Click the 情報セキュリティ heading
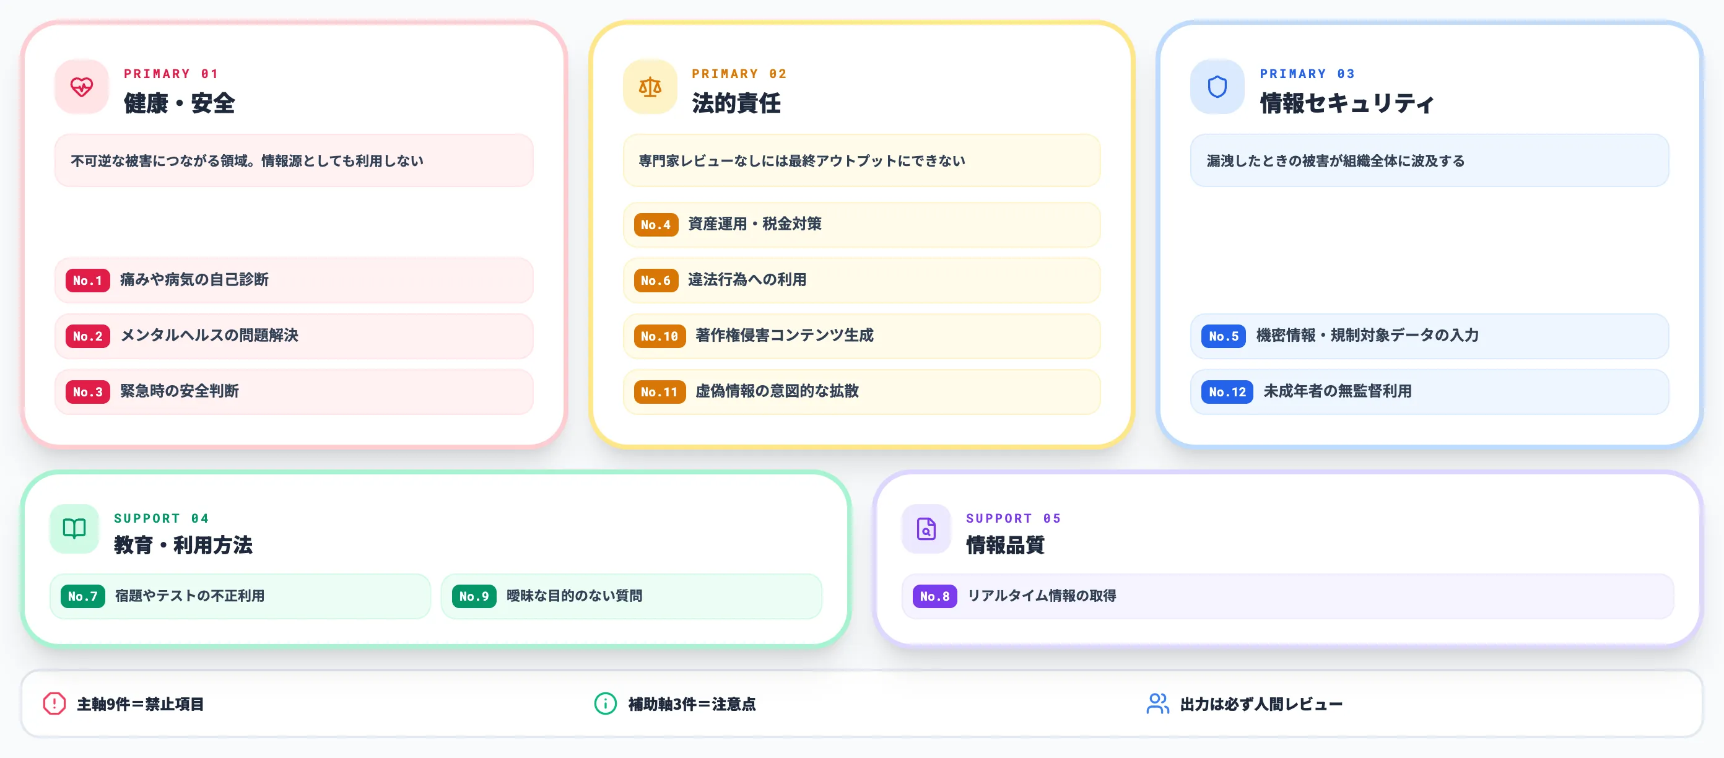 (1346, 103)
